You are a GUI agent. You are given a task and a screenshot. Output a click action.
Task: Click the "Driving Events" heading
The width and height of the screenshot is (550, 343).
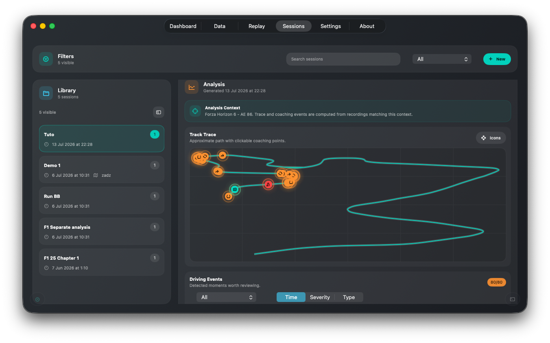tap(206, 279)
